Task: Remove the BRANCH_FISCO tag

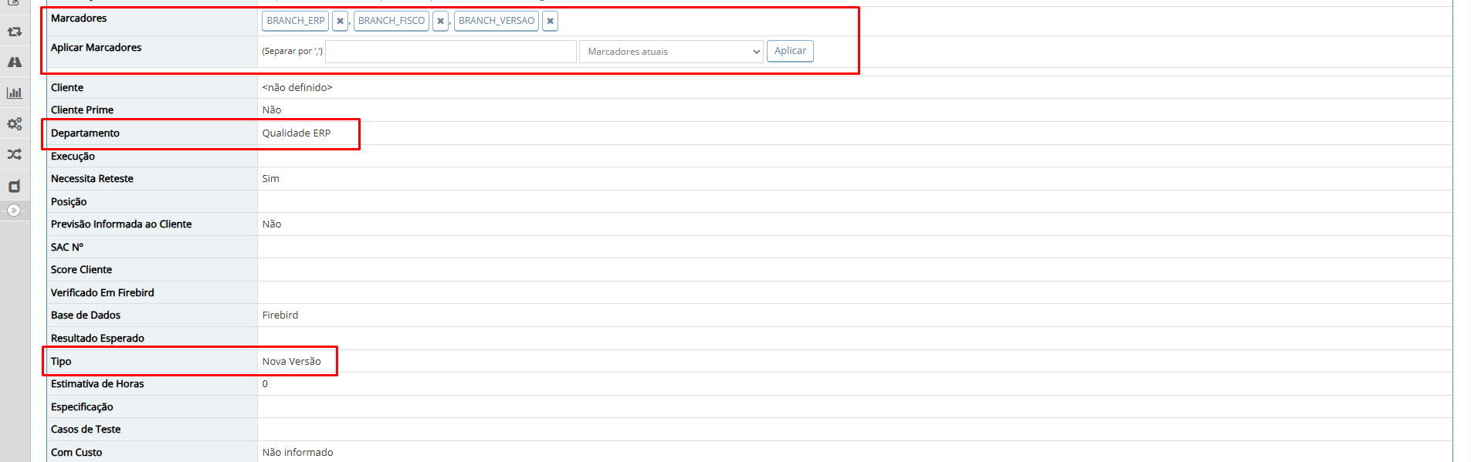Action: [x=440, y=21]
